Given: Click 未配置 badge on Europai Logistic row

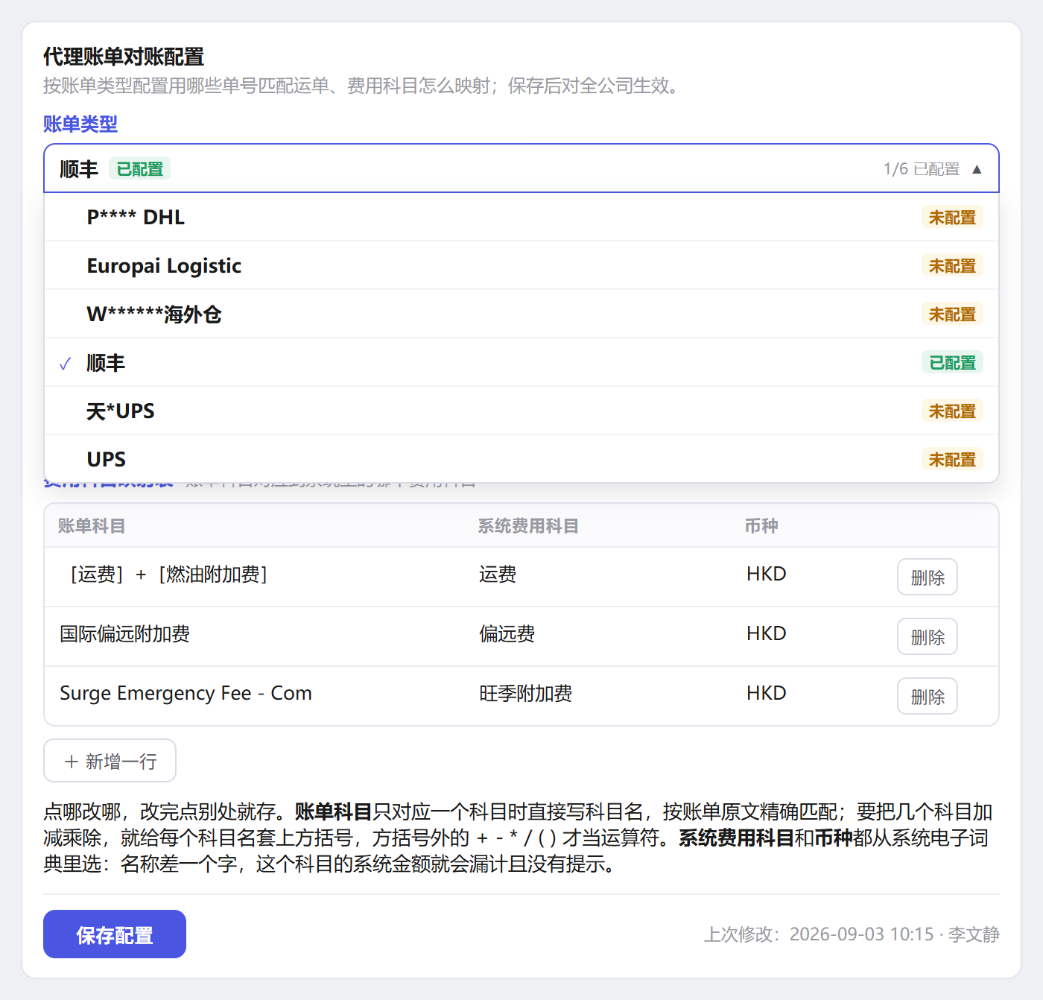Looking at the screenshot, I should pos(952,265).
